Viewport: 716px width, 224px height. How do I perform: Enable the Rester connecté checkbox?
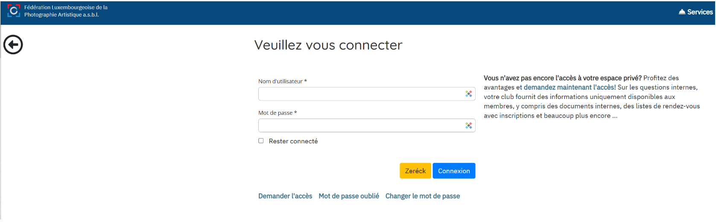pyautogui.click(x=261, y=141)
